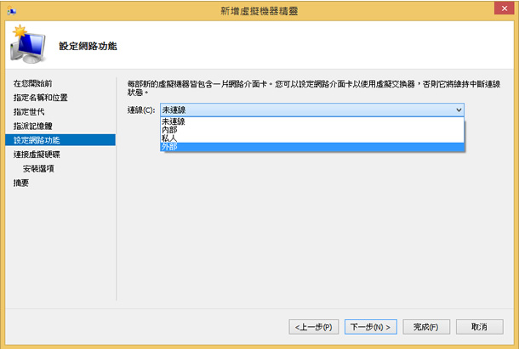The width and height of the screenshot is (519, 349).
Task: Click the 連線(C): label
Action: (141, 110)
